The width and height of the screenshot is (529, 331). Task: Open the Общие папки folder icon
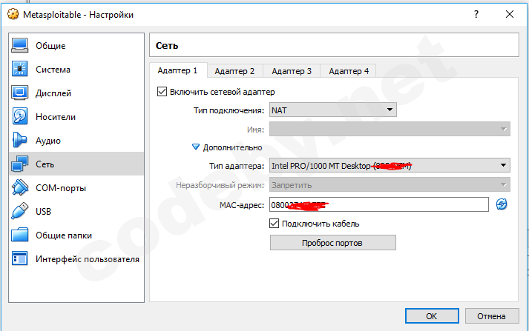21,235
